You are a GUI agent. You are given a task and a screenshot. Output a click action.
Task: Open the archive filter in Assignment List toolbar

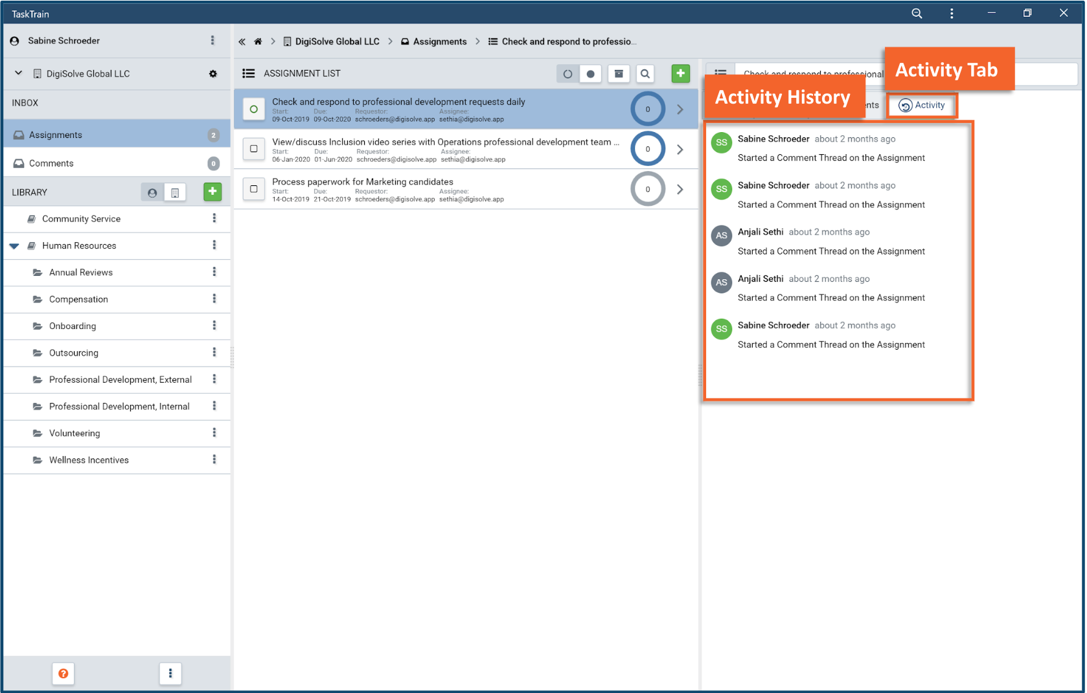[x=619, y=74]
